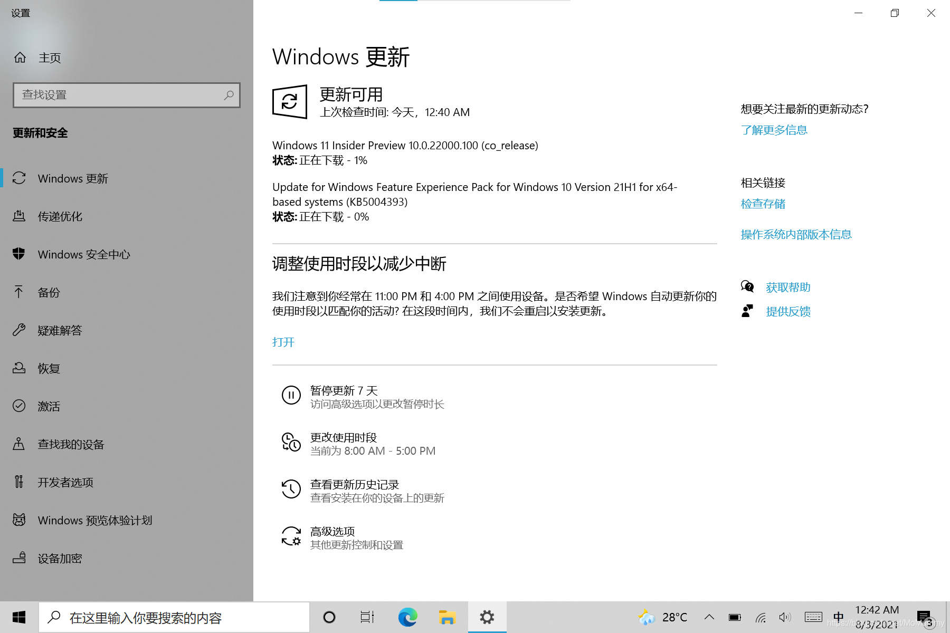Launch Microsoft Edge from taskbar
This screenshot has height=633, width=950.
(407, 617)
